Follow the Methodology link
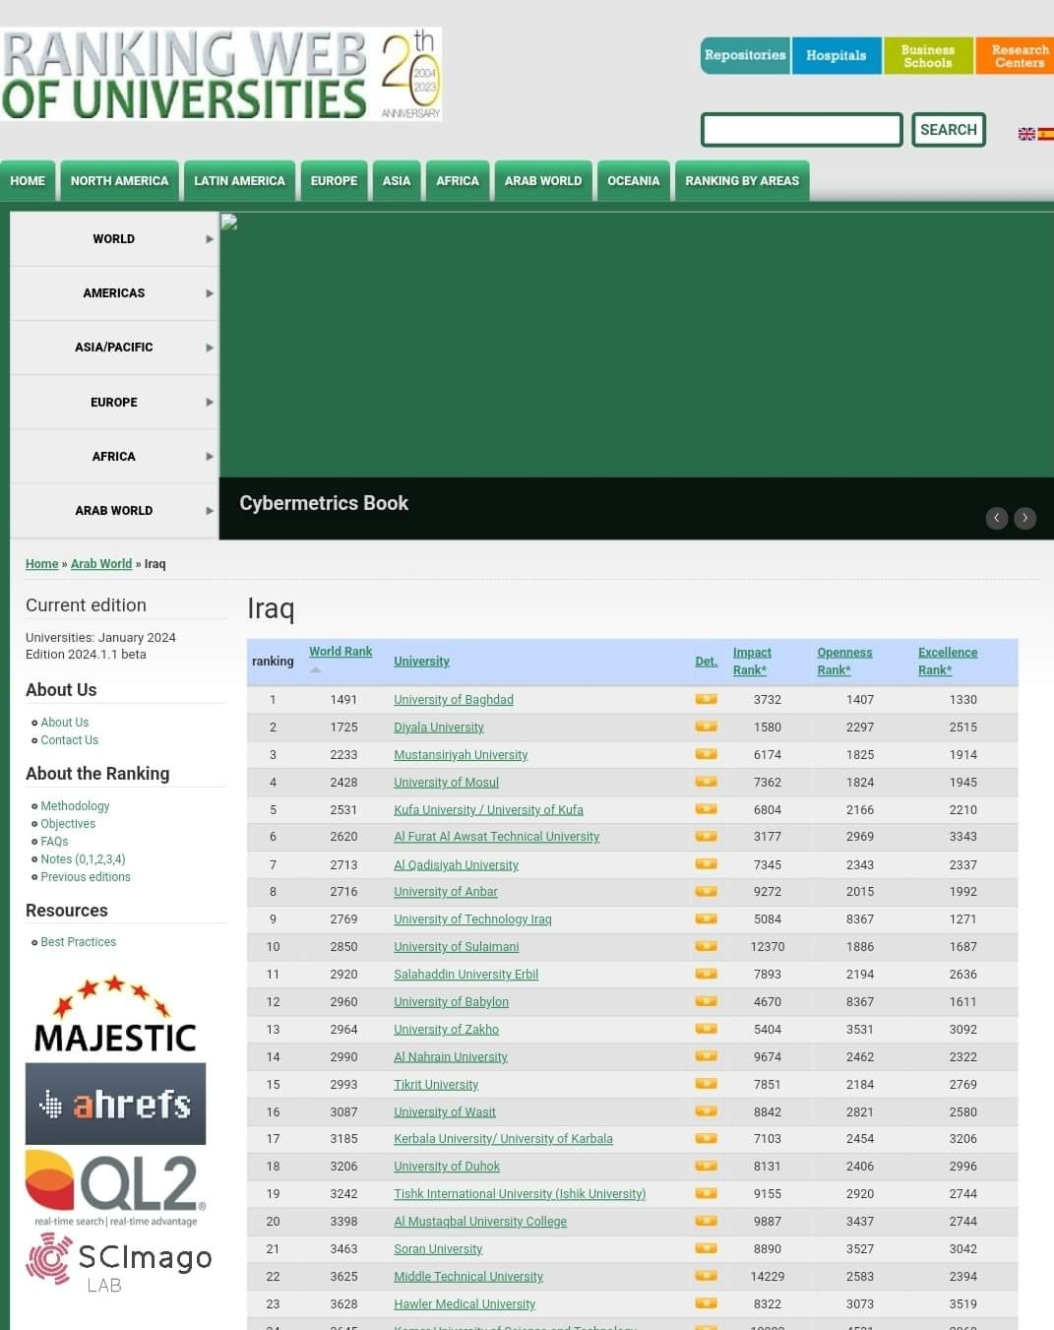This screenshot has height=1330, width=1054. coord(75,805)
